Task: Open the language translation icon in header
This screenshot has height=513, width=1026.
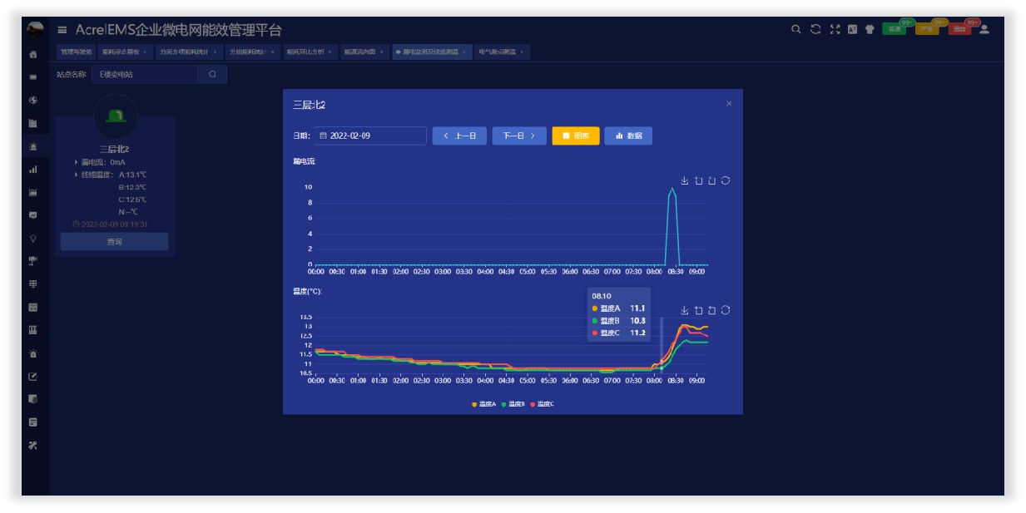Action: 852,29
